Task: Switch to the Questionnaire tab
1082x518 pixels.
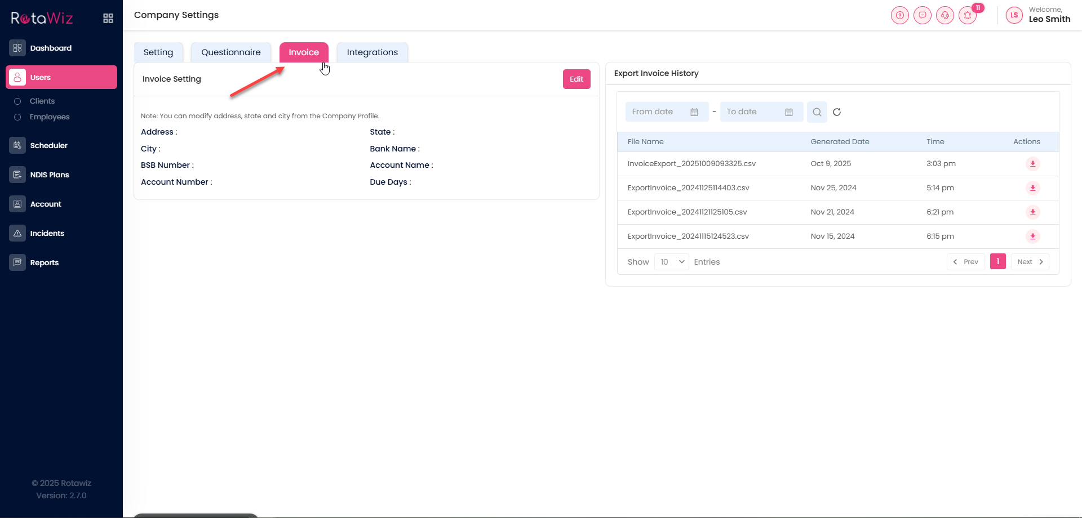Action: tap(231, 52)
